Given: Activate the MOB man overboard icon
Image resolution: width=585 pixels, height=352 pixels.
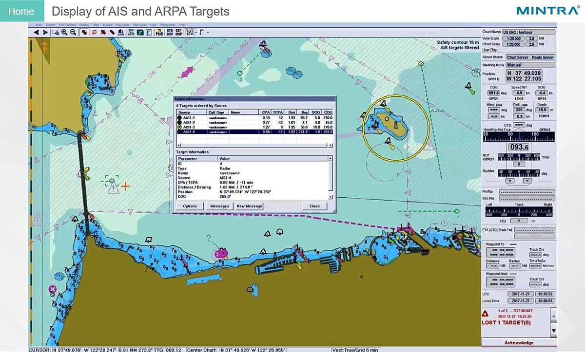Looking at the screenshot, I should [159, 33].
